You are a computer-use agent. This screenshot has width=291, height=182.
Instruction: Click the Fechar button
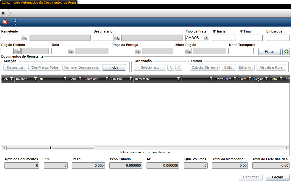[x=278, y=177]
